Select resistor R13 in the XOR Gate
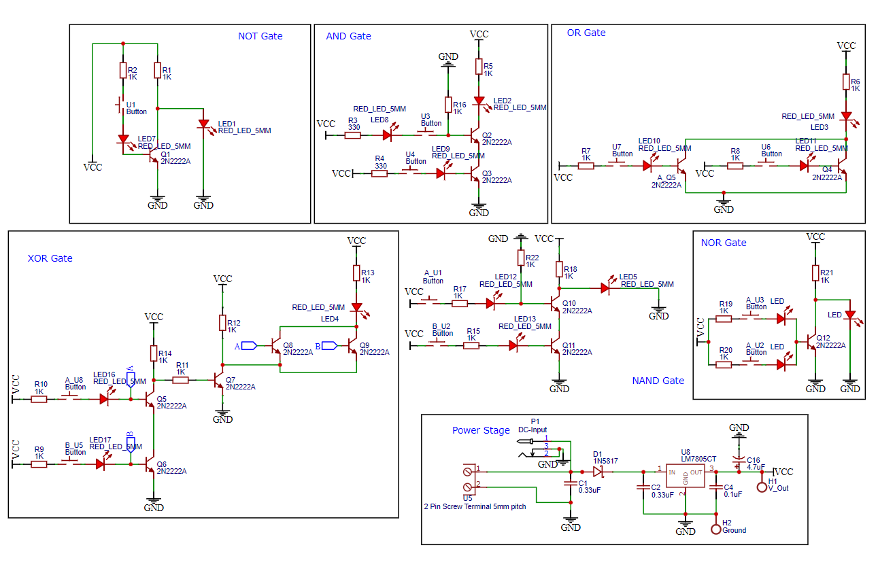 (x=357, y=272)
